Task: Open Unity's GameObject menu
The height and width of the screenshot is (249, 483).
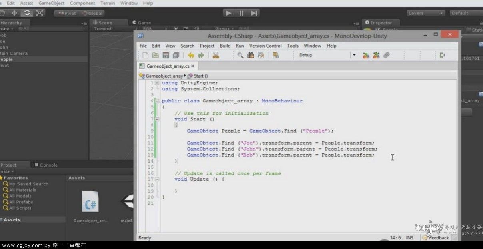Action: pyautogui.click(x=52, y=3)
